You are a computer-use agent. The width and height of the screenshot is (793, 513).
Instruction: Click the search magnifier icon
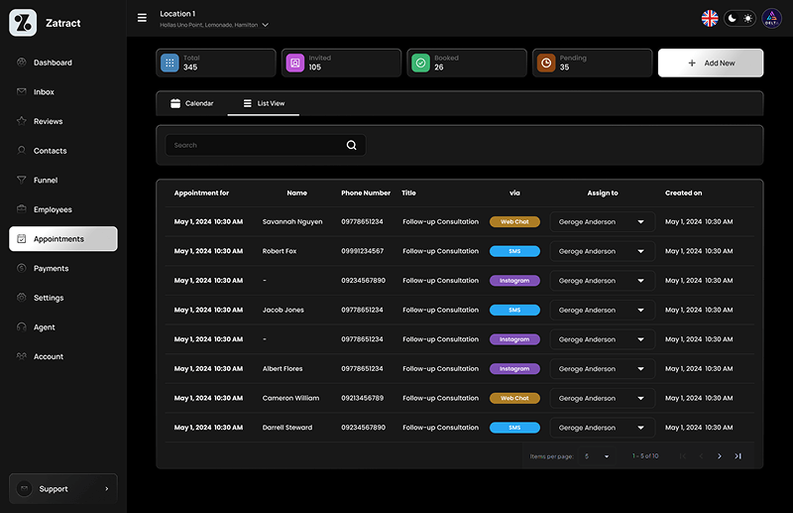(x=351, y=145)
